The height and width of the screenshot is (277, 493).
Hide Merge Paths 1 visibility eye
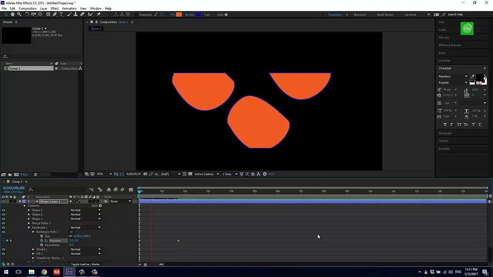point(3,223)
